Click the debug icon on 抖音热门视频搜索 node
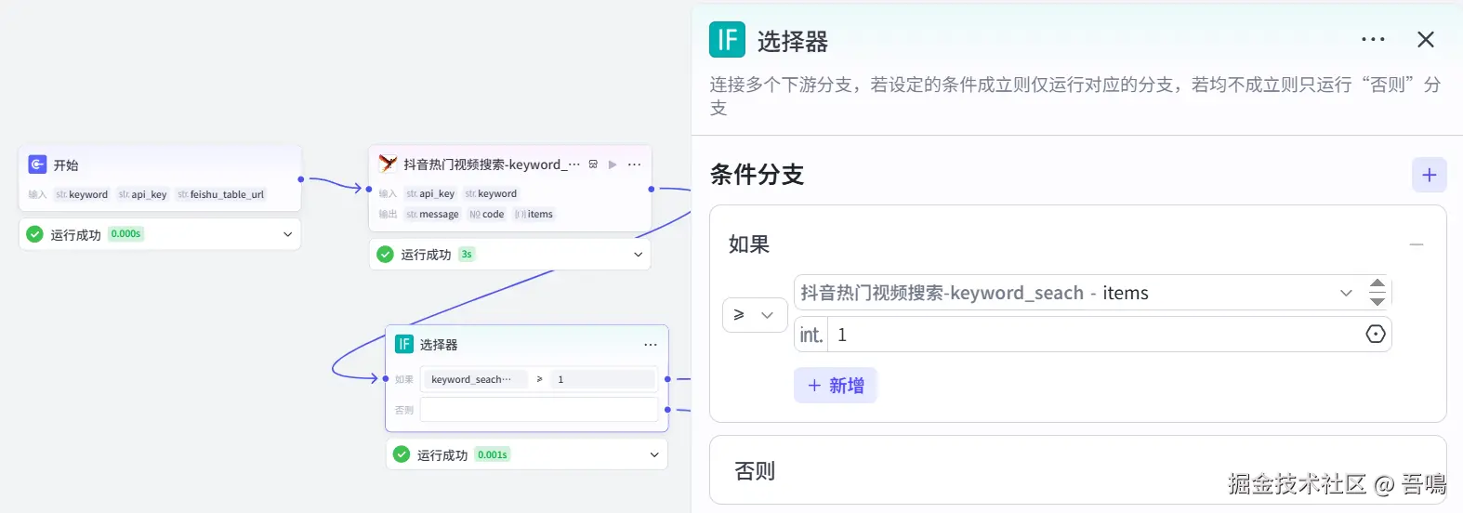Screen dimensions: 1463x513 (x=593, y=164)
